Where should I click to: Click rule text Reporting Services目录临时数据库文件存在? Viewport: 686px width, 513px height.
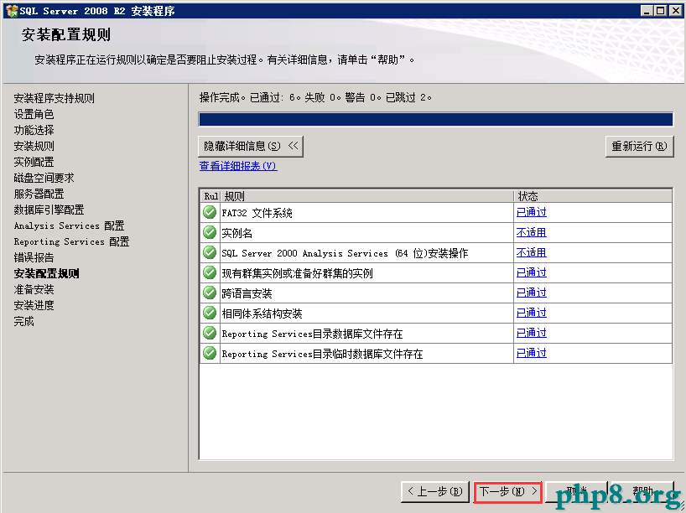pyautogui.click(x=322, y=354)
